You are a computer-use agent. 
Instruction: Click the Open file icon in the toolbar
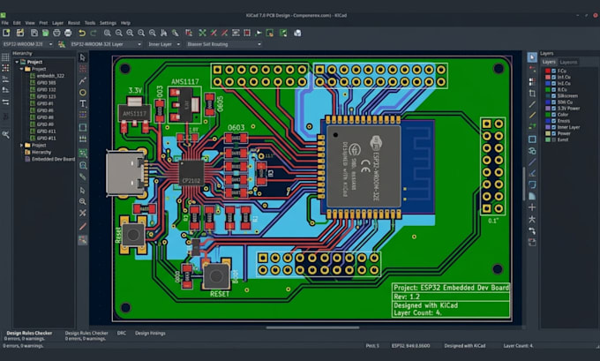(20, 33)
